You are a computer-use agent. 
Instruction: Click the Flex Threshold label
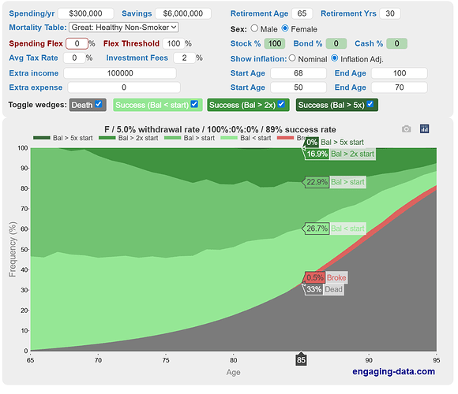pyautogui.click(x=131, y=43)
